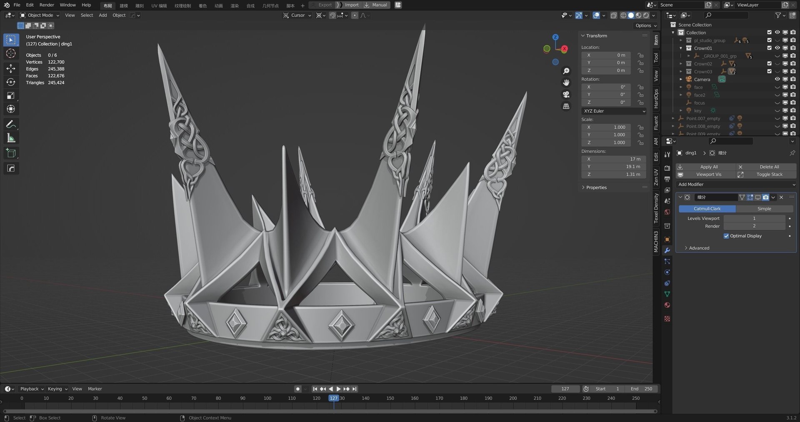Click the red X axis gizmo ball
Viewport: 800px width, 422px height.
coord(564,49)
